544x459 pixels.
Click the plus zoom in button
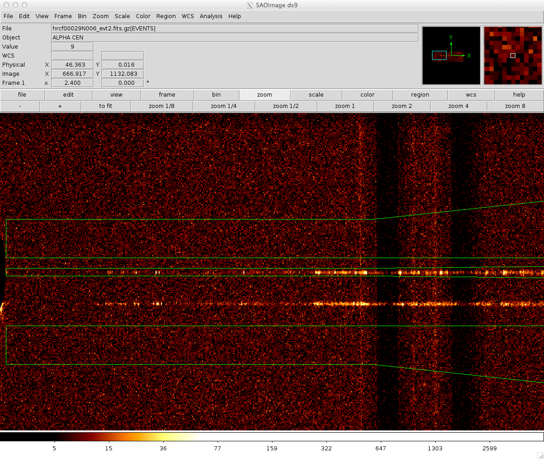[x=60, y=106]
